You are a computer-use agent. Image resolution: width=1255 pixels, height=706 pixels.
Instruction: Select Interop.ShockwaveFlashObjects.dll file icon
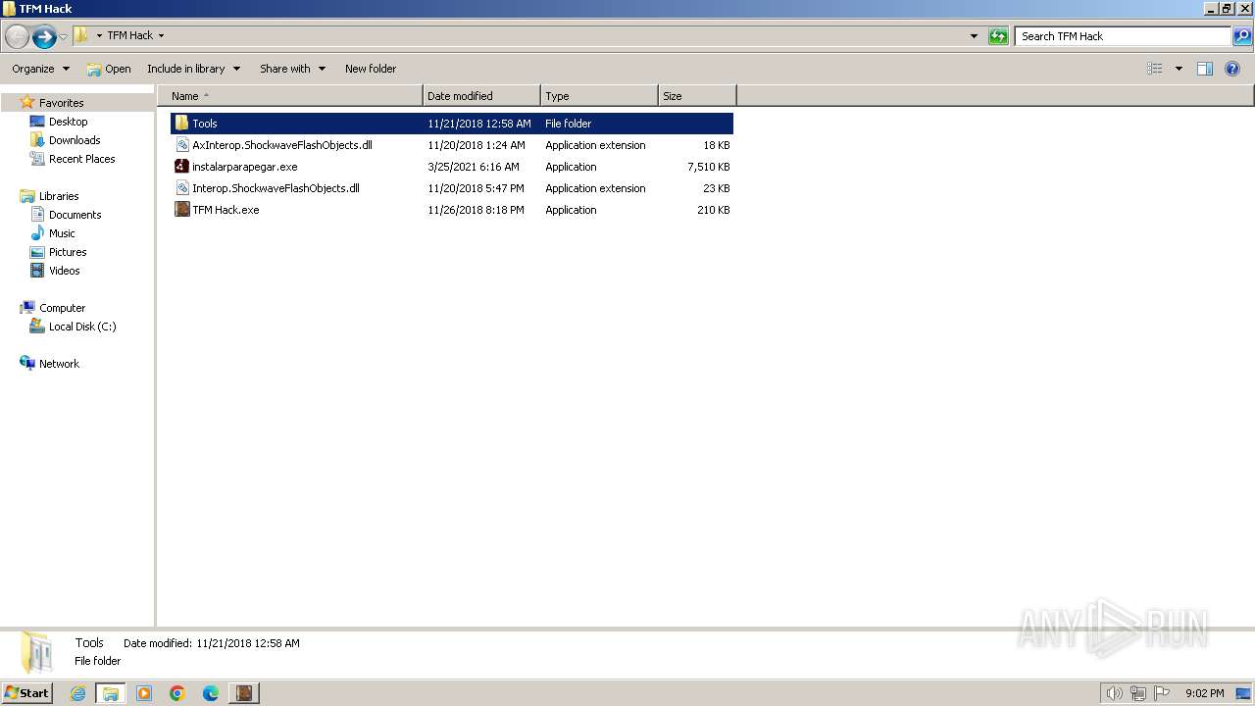[181, 188]
